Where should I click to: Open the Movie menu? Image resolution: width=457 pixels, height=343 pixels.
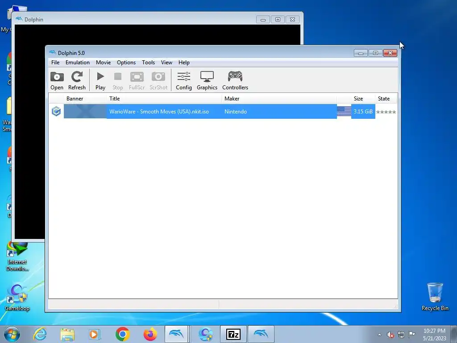point(103,63)
